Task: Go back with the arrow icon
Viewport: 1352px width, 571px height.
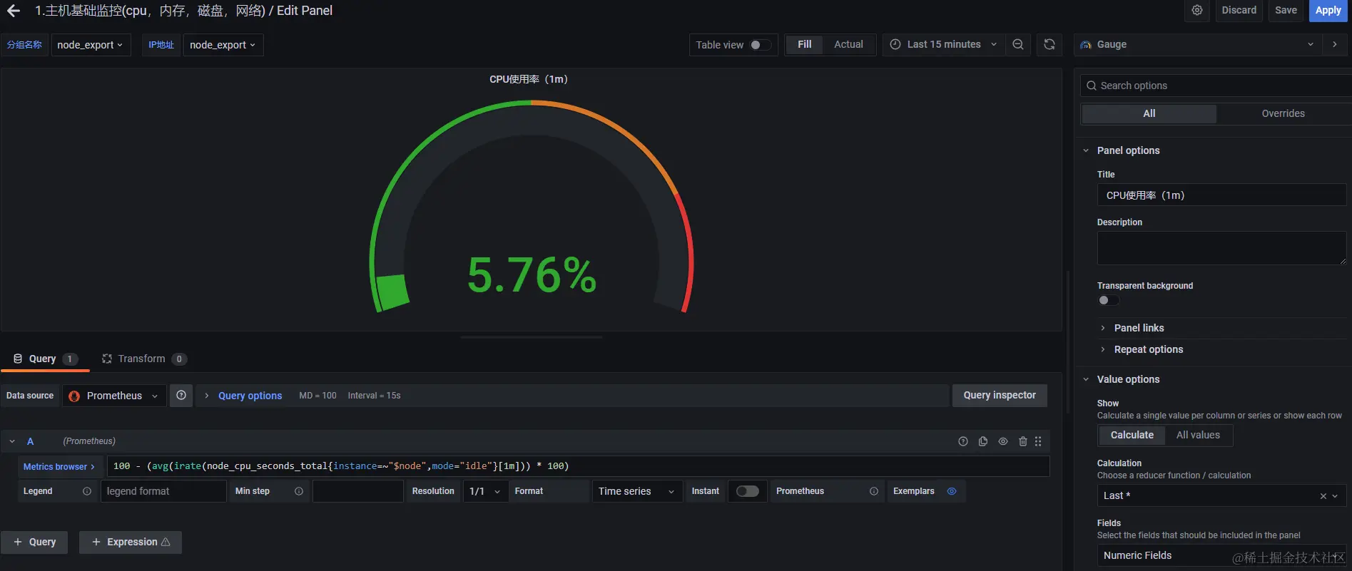Action: click(x=14, y=11)
